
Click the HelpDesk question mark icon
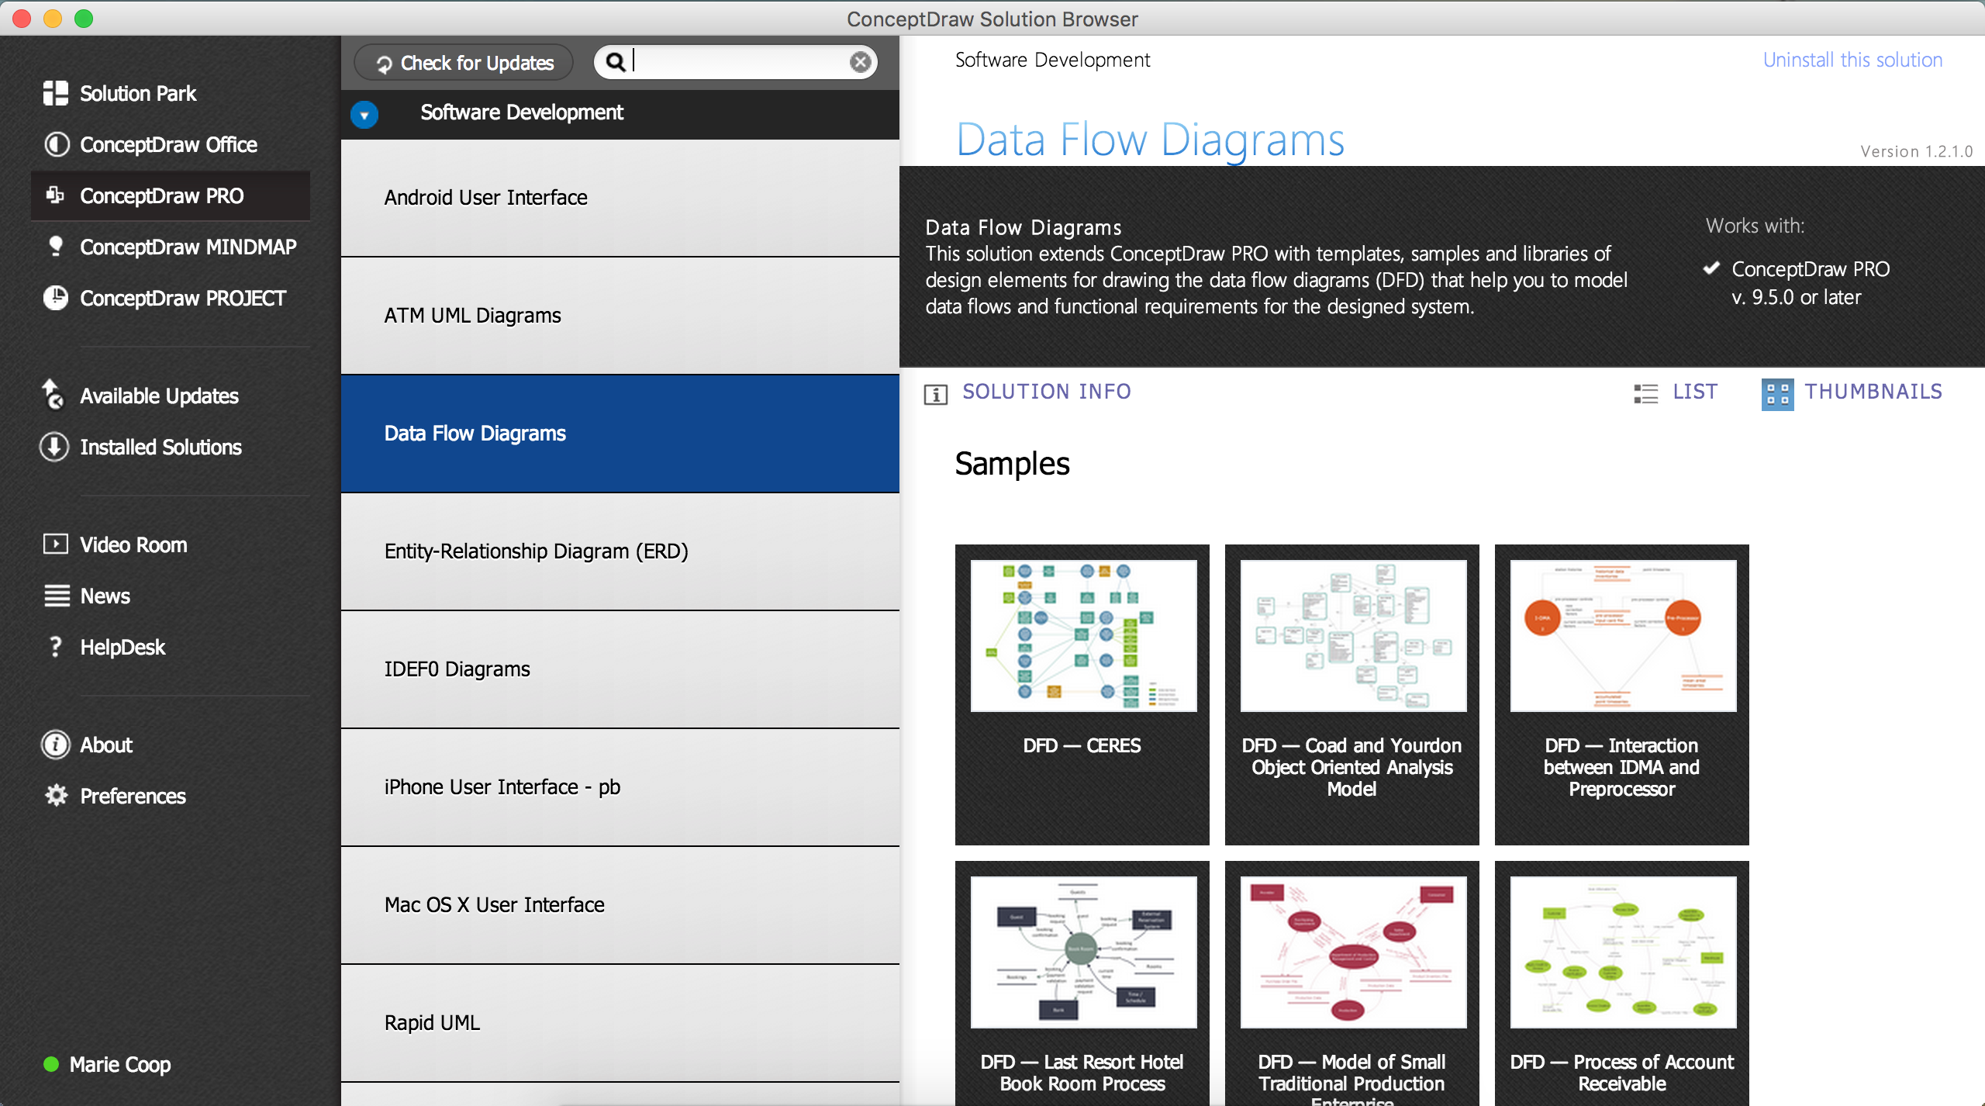(x=55, y=647)
